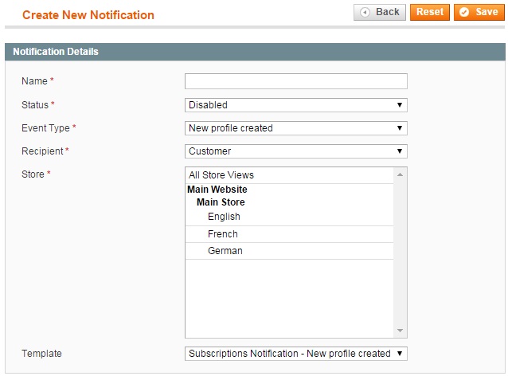Click the arrow icon on Back
This screenshot has height=376, width=508.
click(x=365, y=12)
